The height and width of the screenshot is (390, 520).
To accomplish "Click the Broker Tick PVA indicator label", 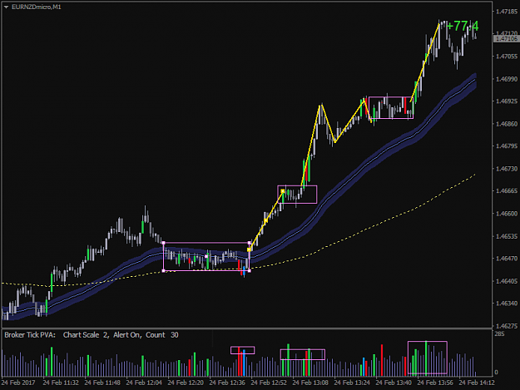I will 92,335.
